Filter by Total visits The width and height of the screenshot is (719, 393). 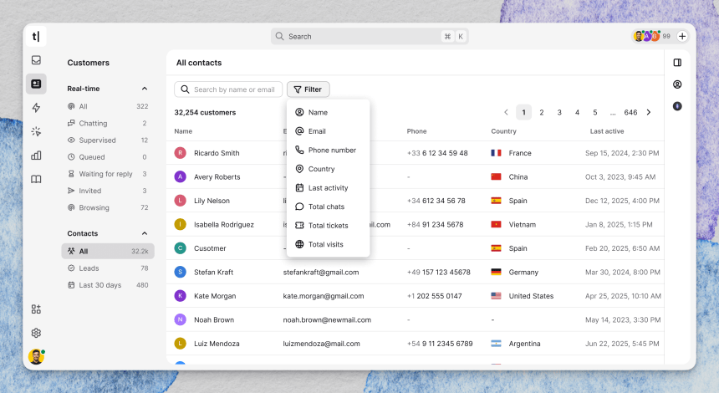pos(328,244)
